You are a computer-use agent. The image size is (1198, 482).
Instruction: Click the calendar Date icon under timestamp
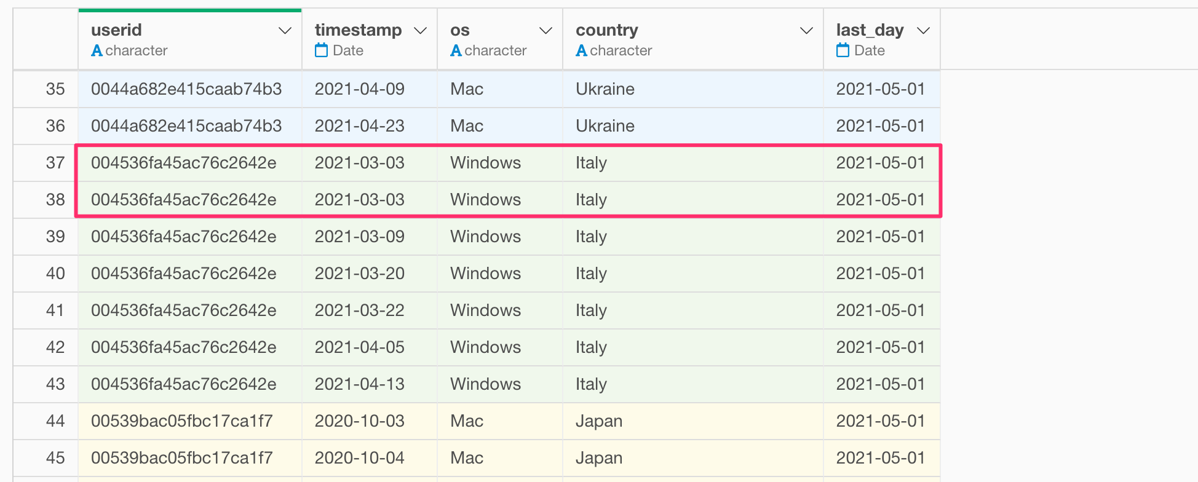[x=321, y=50]
